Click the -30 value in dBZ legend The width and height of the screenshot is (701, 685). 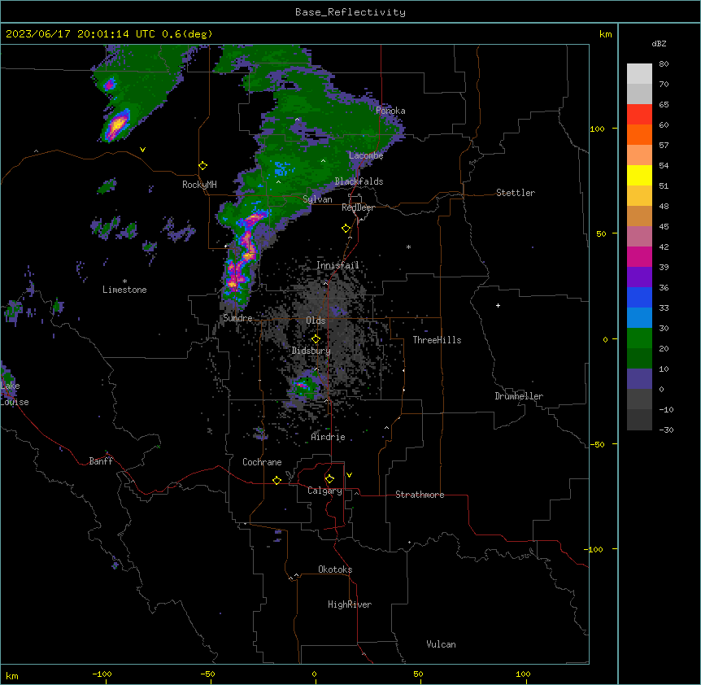666,430
